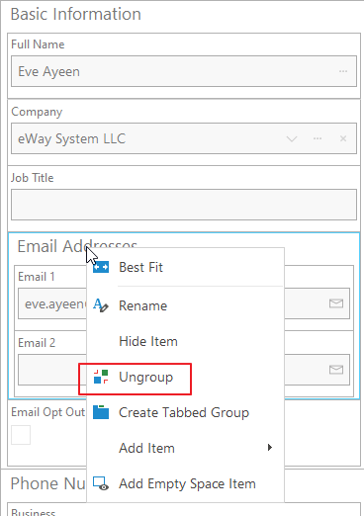Toggle the Email Opt Out checkbox
Screen dimensions: 364x516
21,435
